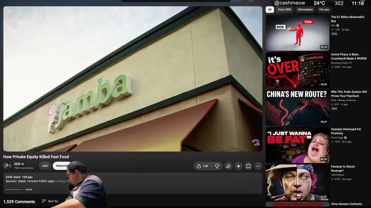Open GEN channel name link
The image size is (371, 208).
pos(17,164)
